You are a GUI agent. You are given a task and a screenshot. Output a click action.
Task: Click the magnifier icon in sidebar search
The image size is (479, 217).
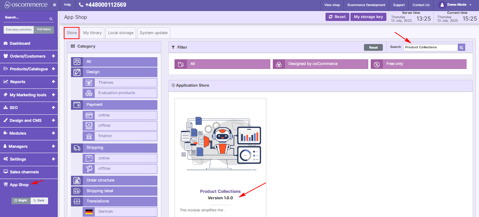point(51,18)
